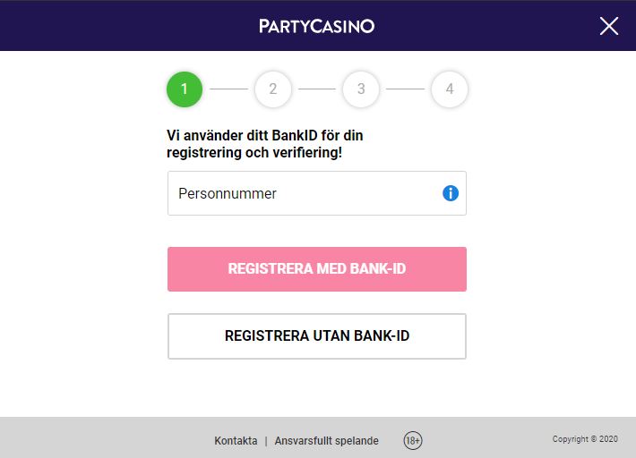Screen dimensions: 636x458
Task: Click the 18+ age restriction badge
Action: (413, 440)
